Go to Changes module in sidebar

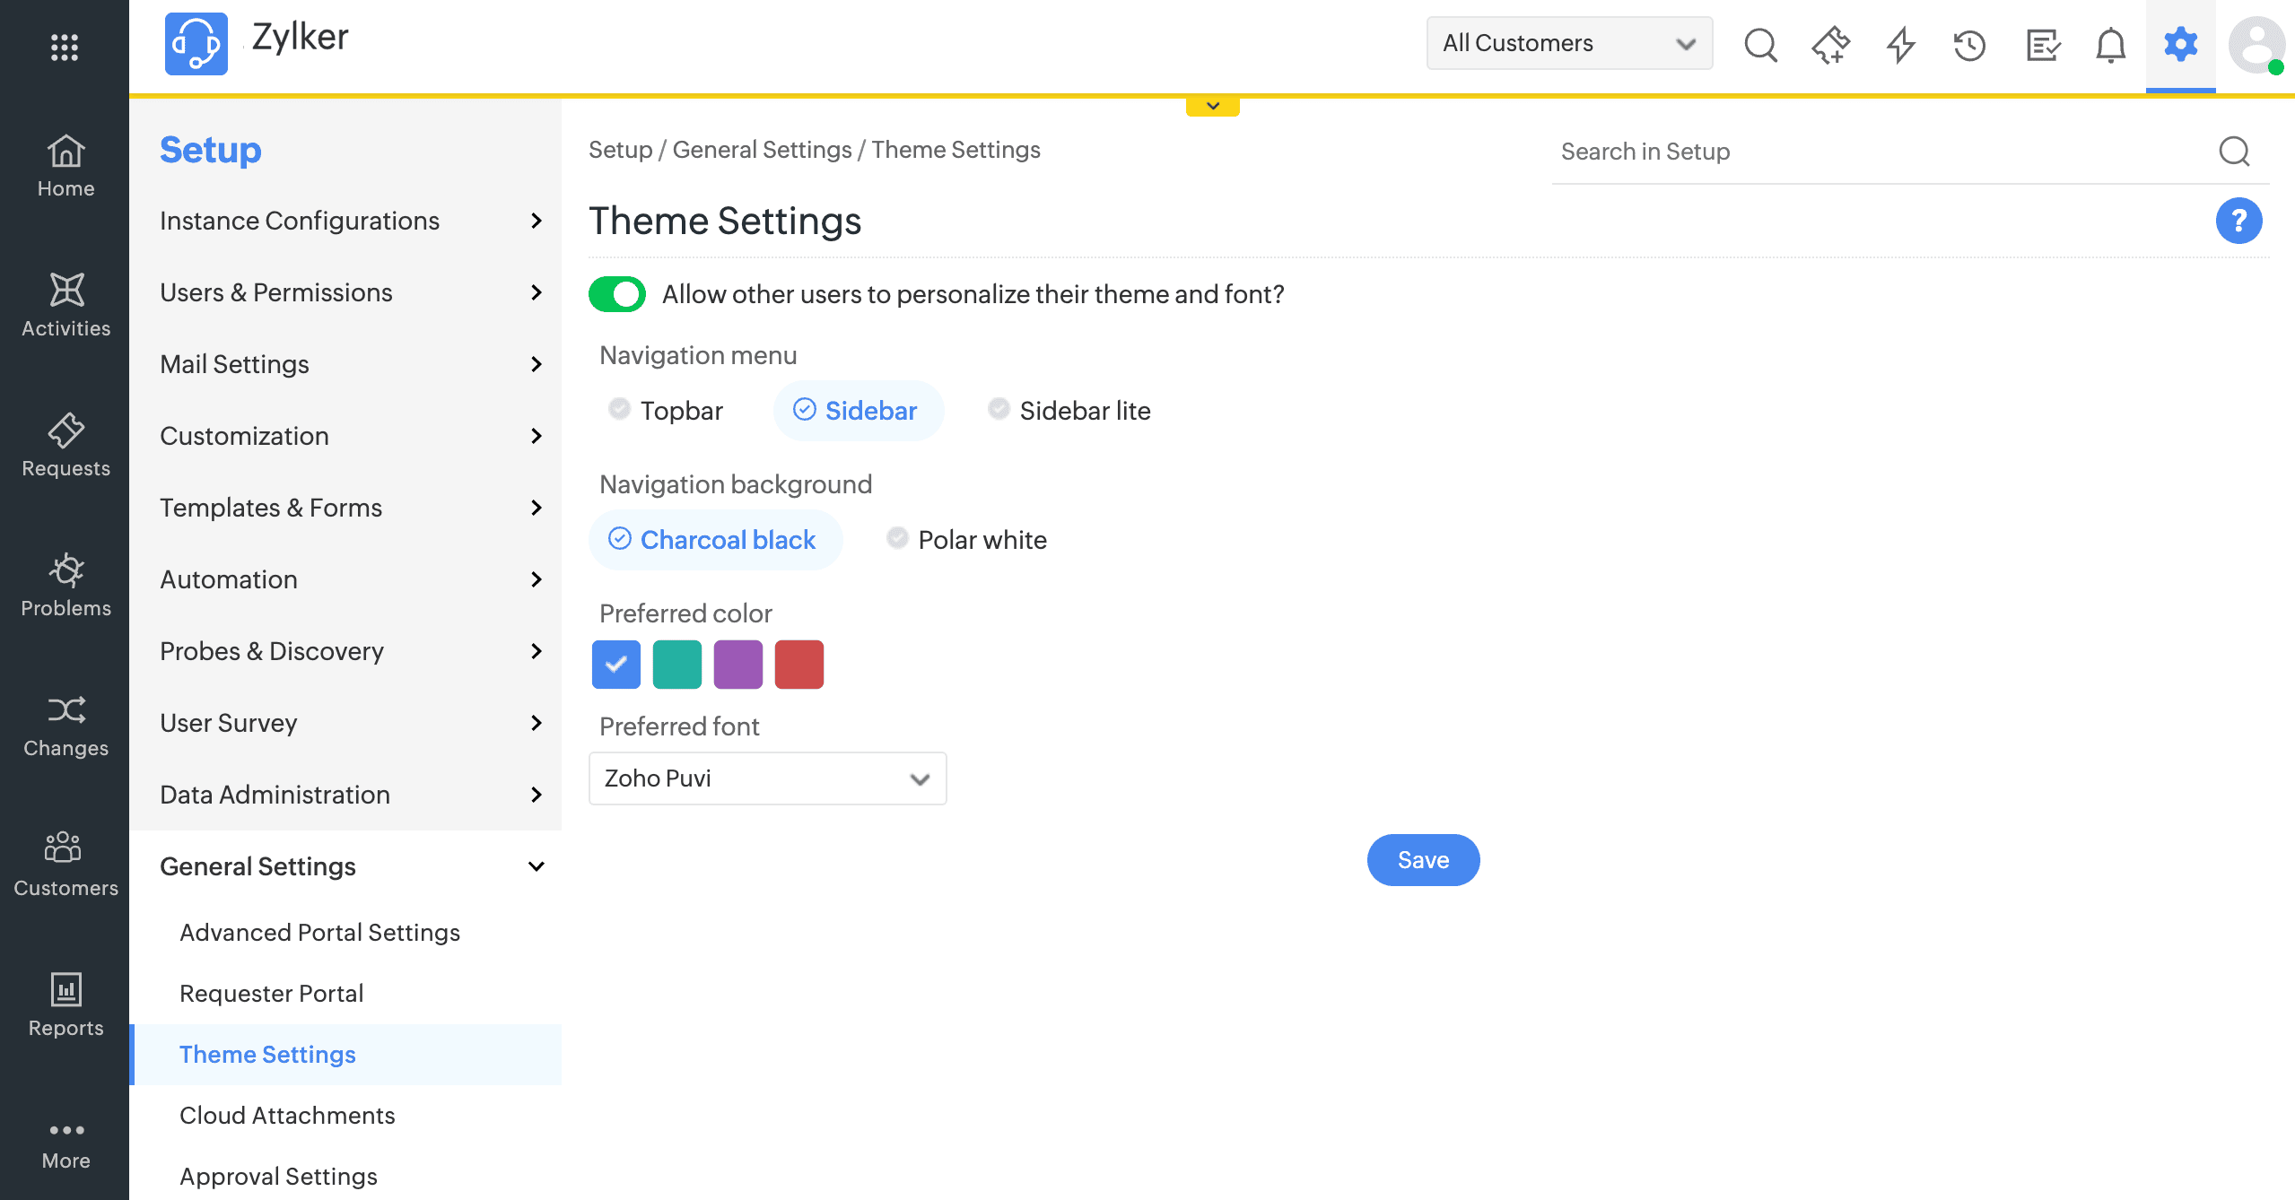65,725
